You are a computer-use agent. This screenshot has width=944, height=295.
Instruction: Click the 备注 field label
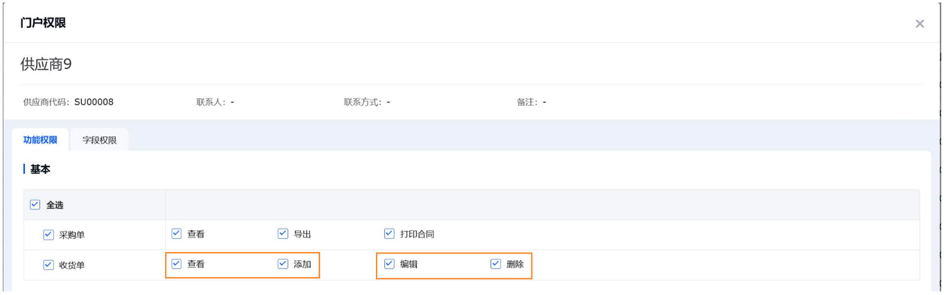click(x=528, y=102)
